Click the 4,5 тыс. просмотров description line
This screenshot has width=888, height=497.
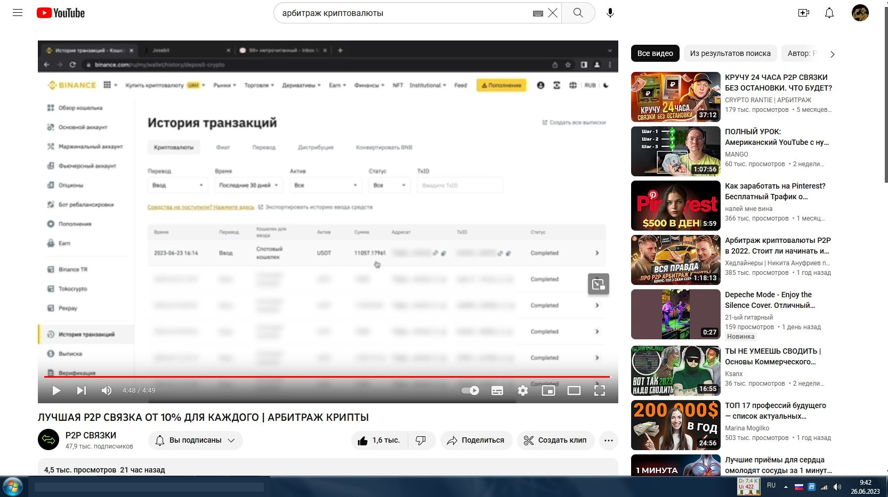(104, 470)
